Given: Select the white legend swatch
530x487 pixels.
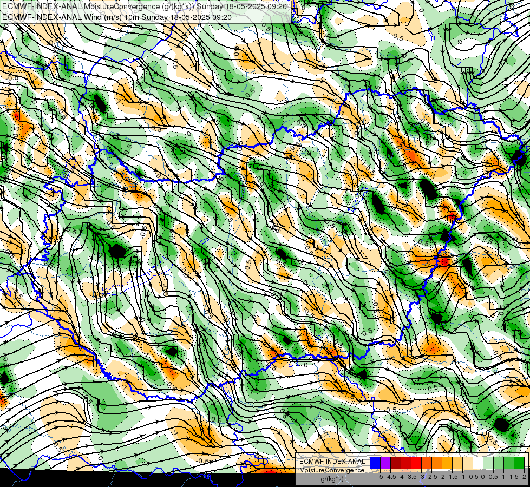Looking at the screenshot, I should pyautogui.click(x=478, y=463).
